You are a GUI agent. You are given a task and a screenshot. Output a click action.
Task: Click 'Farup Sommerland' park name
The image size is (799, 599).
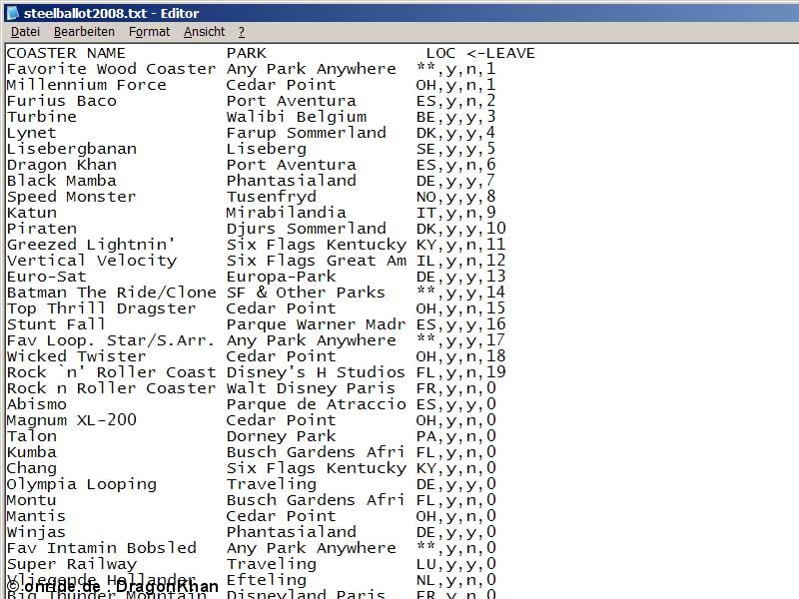point(307,133)
